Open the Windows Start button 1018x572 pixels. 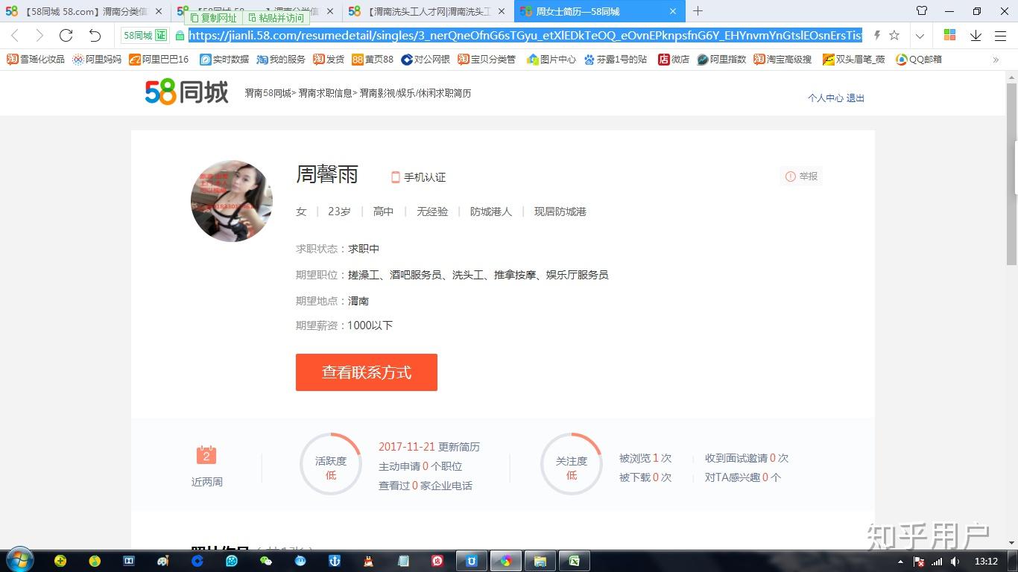point(19,561)
